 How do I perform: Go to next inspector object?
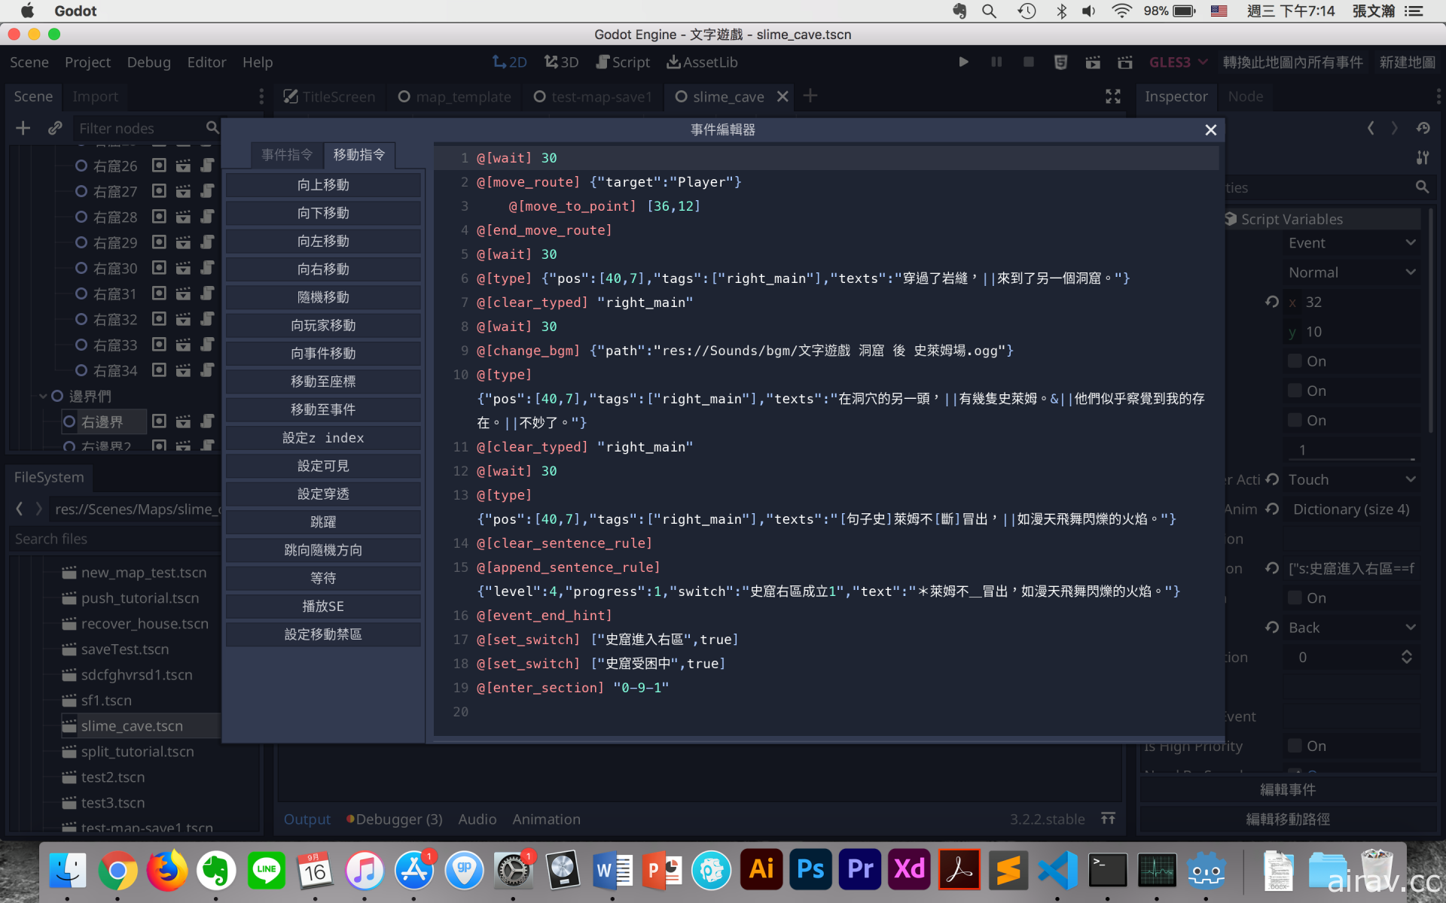[x=1395, y=128]
